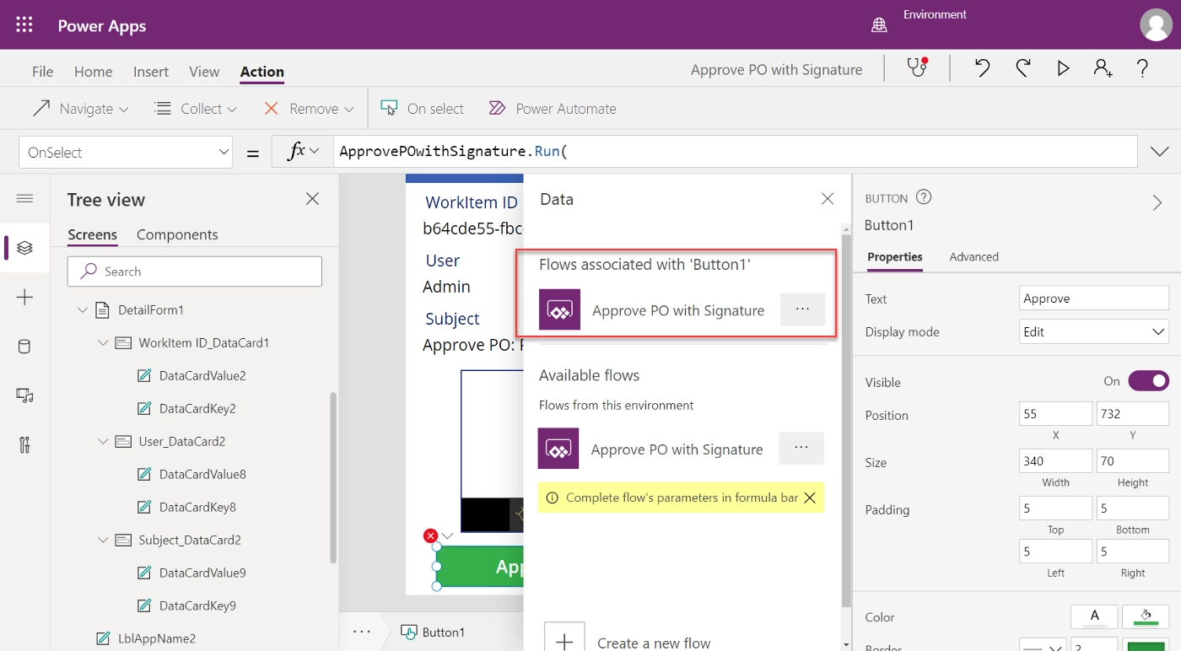Select DataCardKey8 in tree
The width and height of the screenshot is (1181, 651).
[x=197, y=507]
